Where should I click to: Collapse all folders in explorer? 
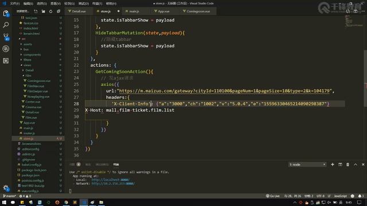[58, 11]
